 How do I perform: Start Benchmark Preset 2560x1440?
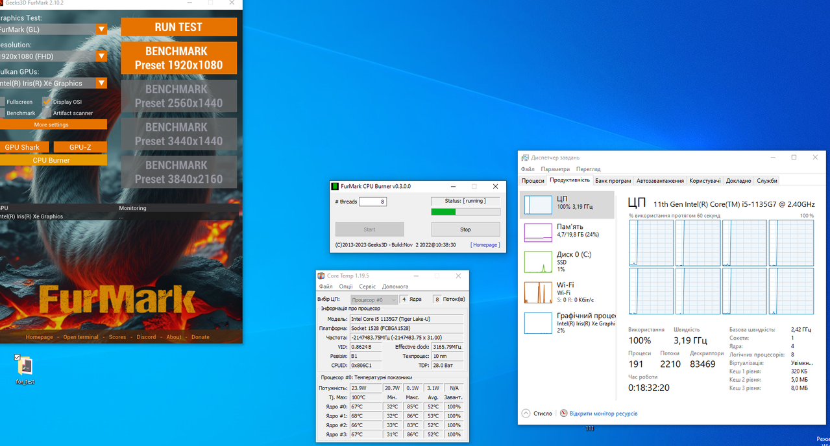(x=178, y=96)
